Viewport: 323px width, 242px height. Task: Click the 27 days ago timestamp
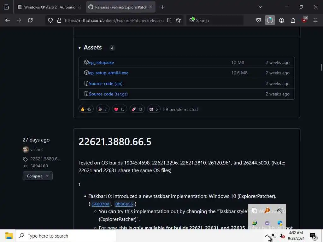click(36, 140)
